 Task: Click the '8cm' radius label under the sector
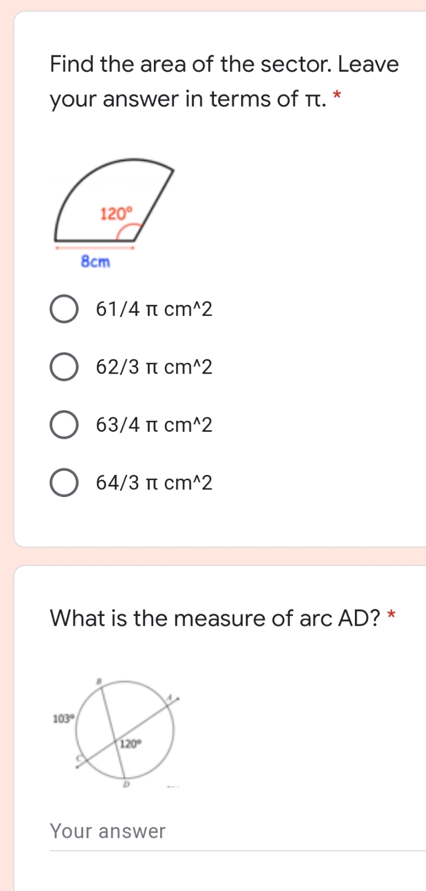(95, 262)
